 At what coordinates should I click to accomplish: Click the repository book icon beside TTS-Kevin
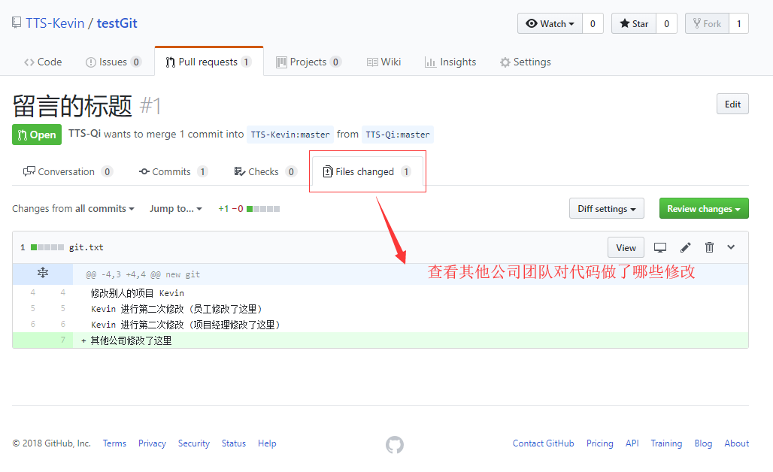pos(17,23)
